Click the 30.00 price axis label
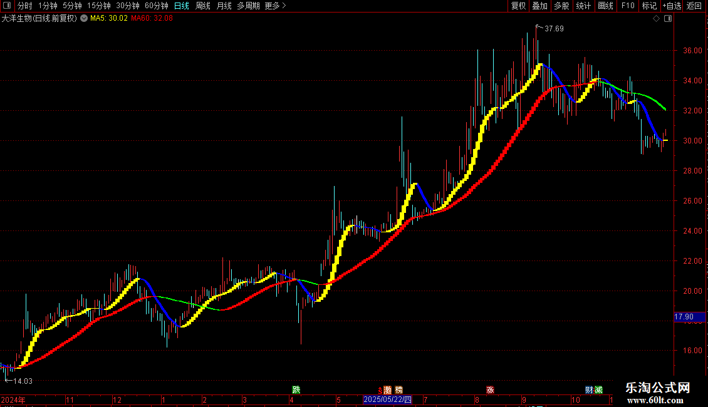Image resolution: width=708 pixels, height=407 pixels. 692,141
